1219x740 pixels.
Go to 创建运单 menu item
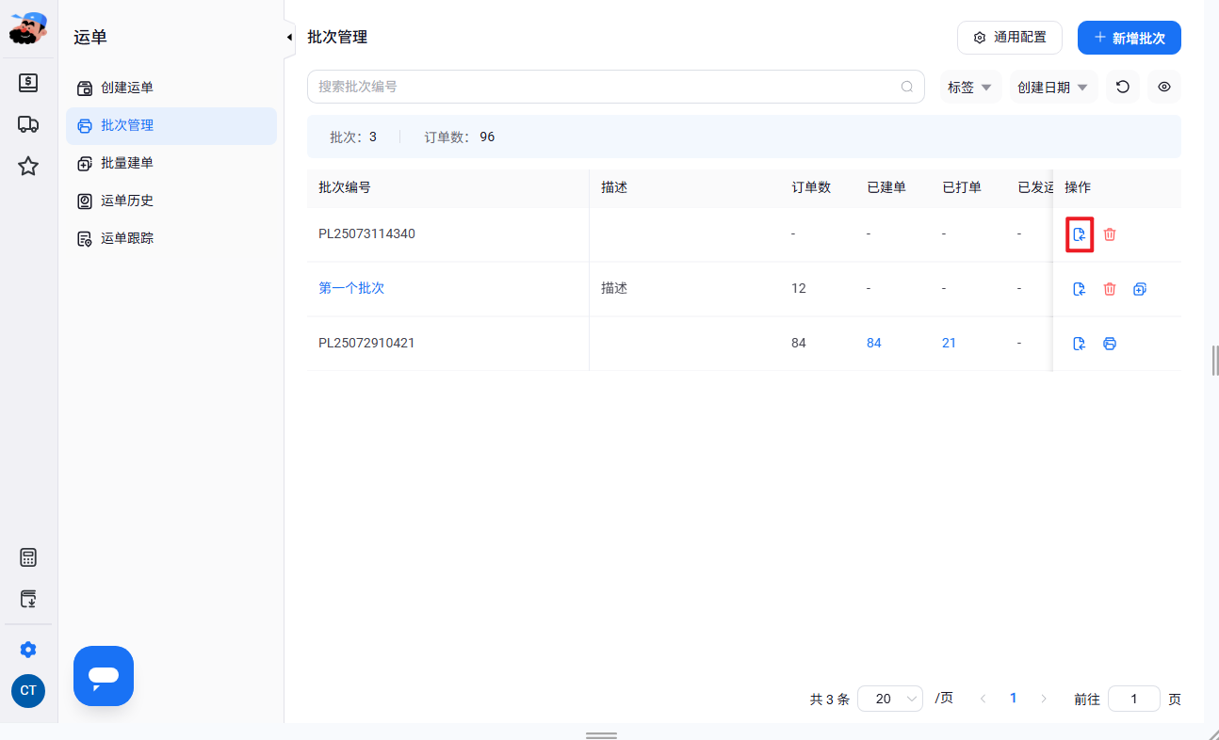tap(171, 88)
